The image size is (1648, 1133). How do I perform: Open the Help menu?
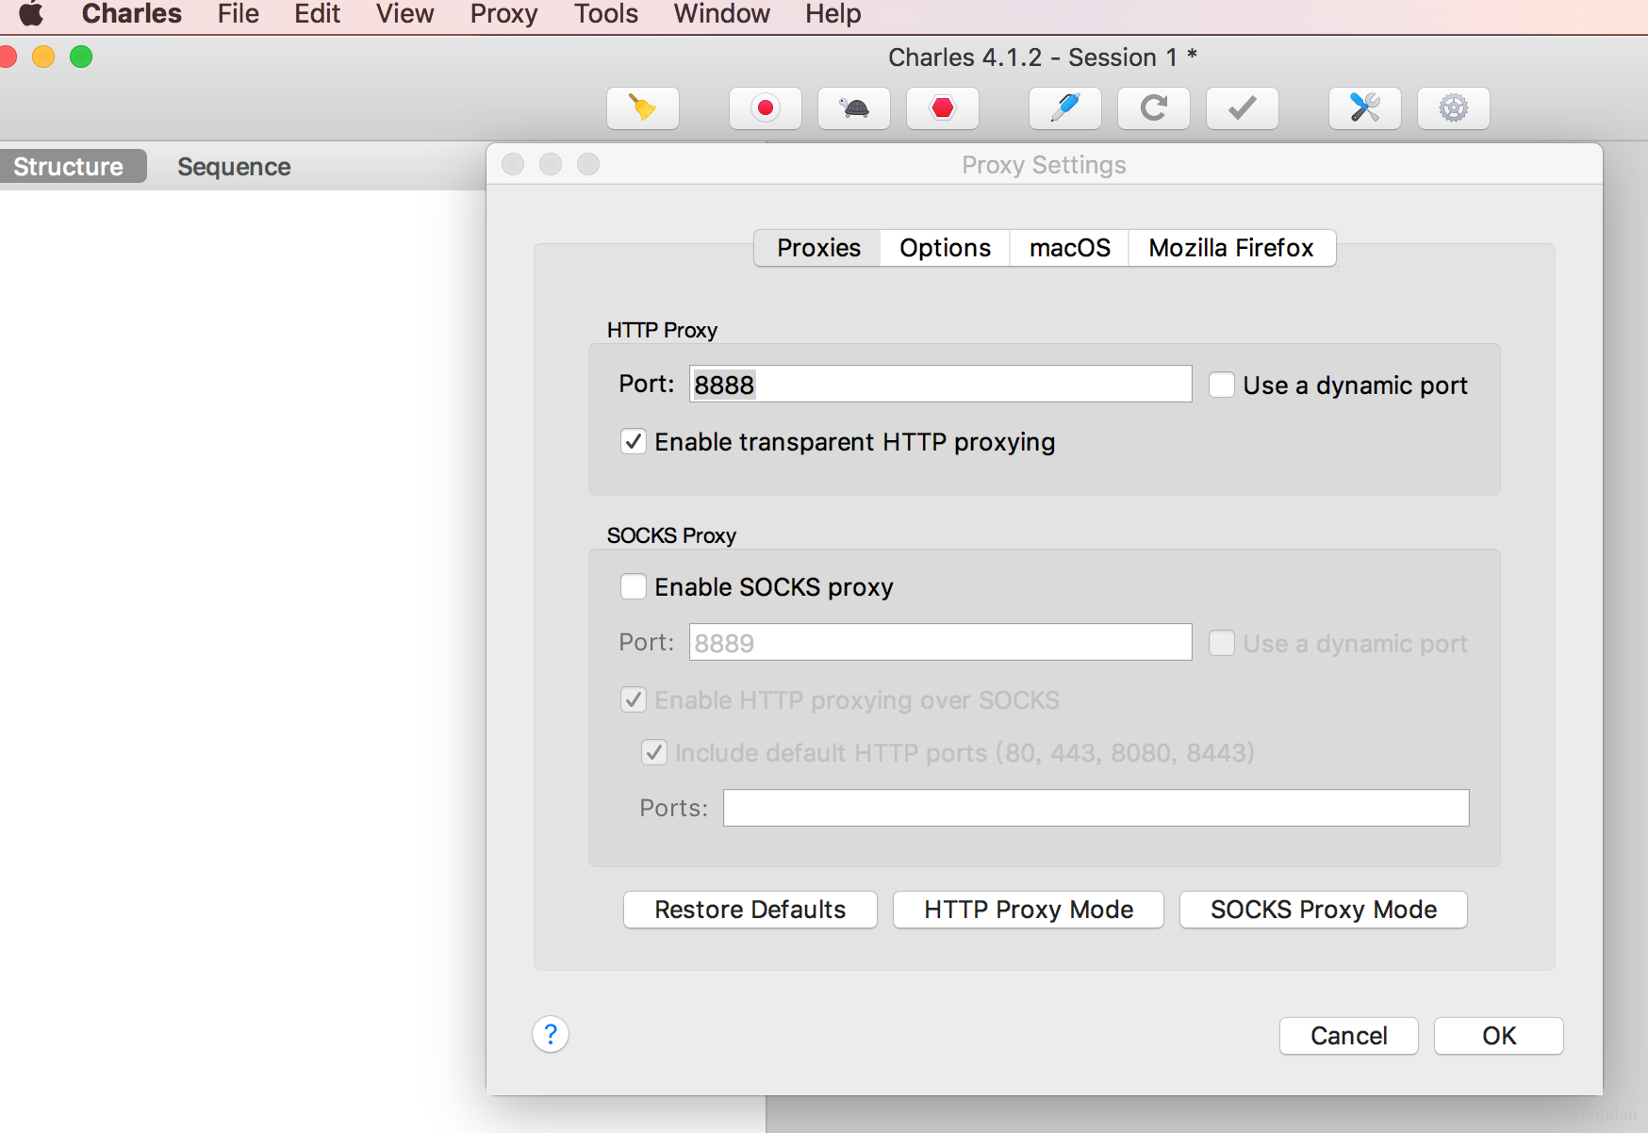coord(833,13)
